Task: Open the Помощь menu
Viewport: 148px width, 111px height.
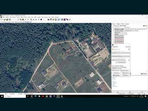Action: click(x=57, y=17)
